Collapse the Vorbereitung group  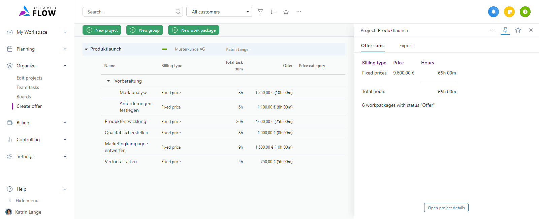pyautogui.click(x=108, y=81)
